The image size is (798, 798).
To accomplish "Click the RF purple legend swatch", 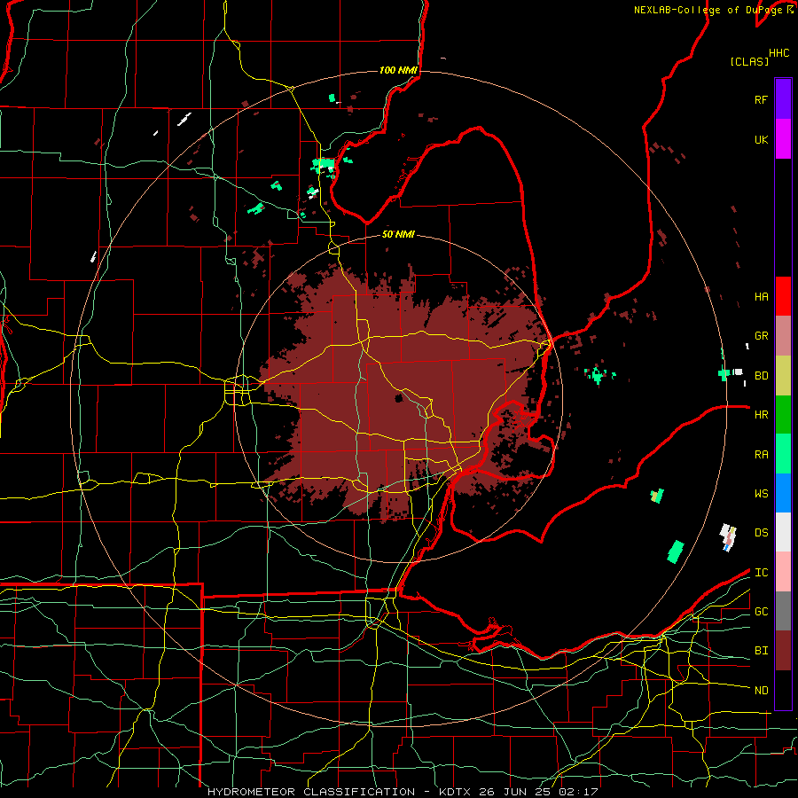I will click(783, 99).
